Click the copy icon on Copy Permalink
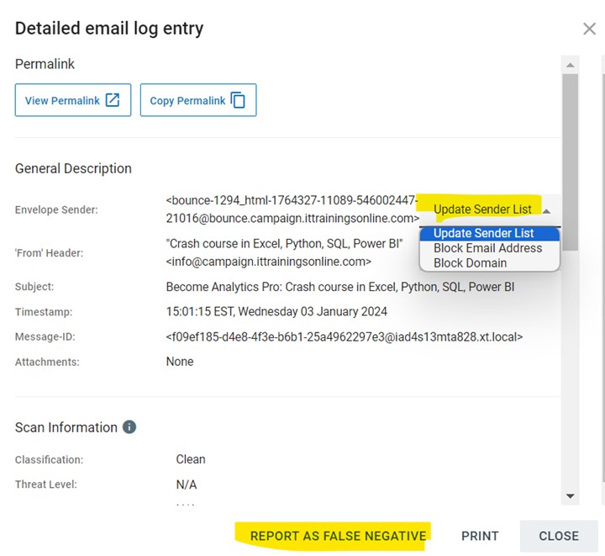This screenshot has height=556, width=605. coord(239,100)
